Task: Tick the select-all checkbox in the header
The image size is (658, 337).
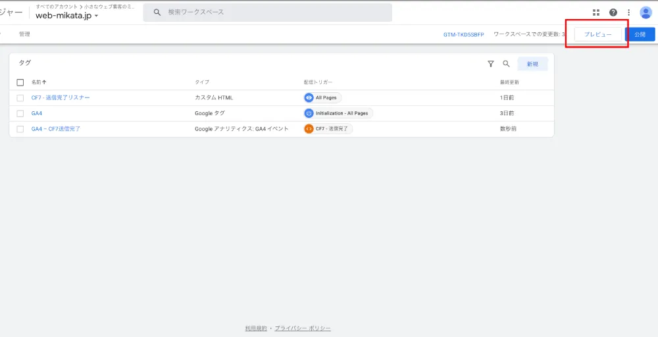Action: click(x=20, y=82)
